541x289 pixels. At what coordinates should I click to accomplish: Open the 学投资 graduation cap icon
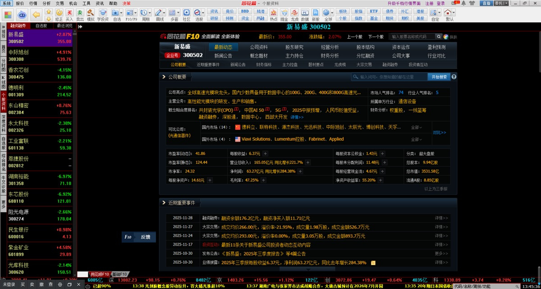[103, 14]
